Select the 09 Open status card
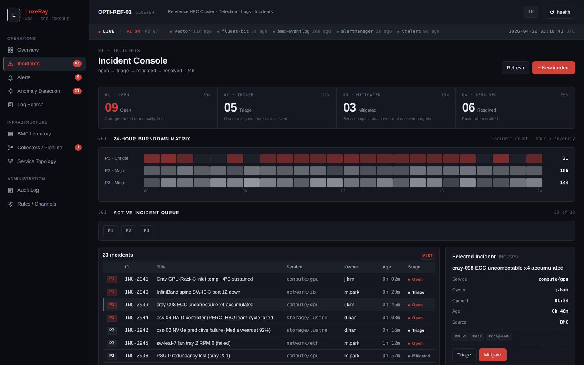The width and height of the screenshot is (584, 365). pos(158,107)
